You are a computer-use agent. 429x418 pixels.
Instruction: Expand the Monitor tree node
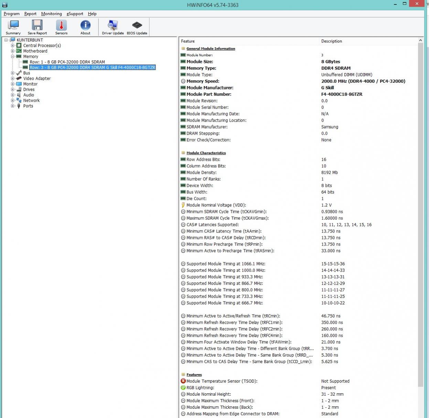coord(12,84)
